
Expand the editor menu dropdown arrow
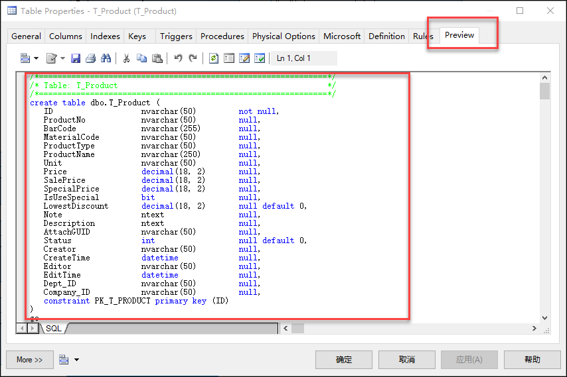pos(36,58)
